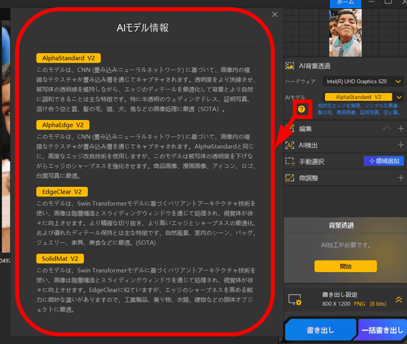
Task: Click the AI加工が必要です message
Action: pyautogui.click(x=345, y=245)
